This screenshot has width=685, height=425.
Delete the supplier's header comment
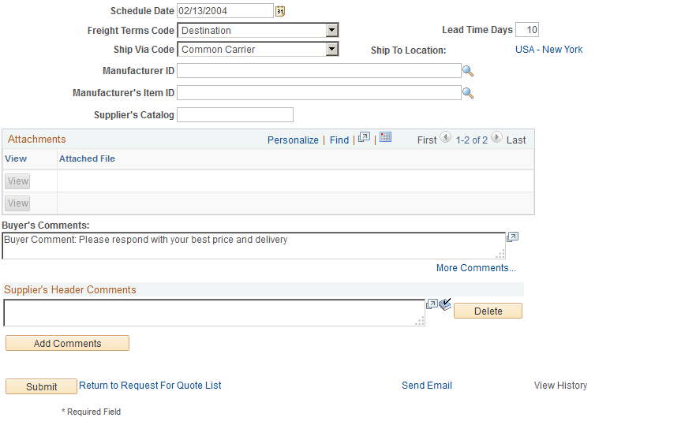tap(488, 311)
